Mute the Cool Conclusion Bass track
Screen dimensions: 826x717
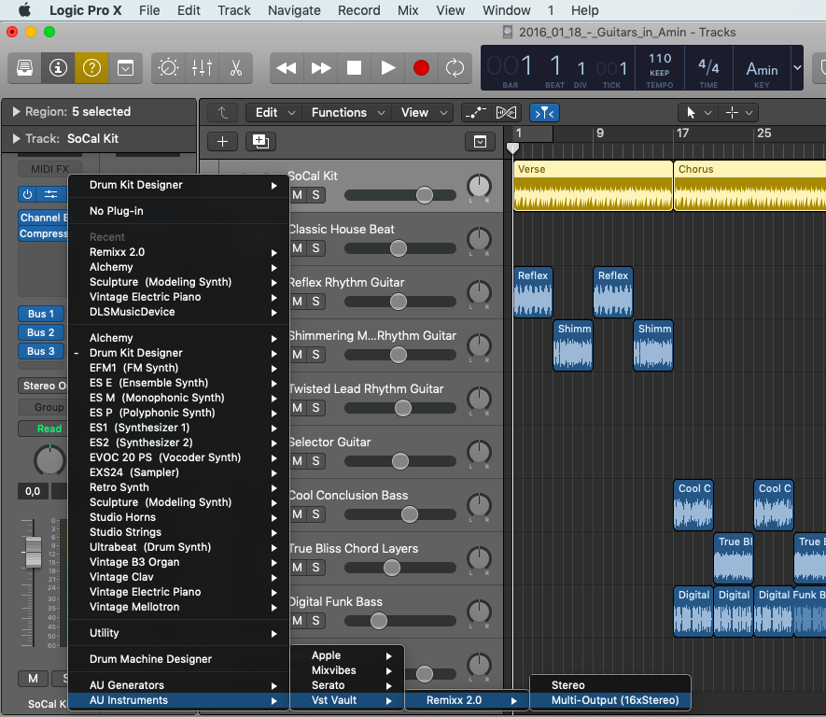[298, 514]
